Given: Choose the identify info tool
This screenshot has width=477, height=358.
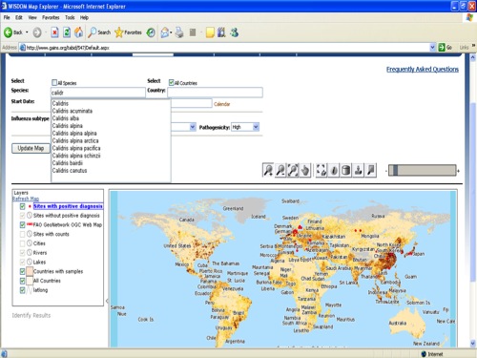Looking at the screenshot, I should (334, 170).
